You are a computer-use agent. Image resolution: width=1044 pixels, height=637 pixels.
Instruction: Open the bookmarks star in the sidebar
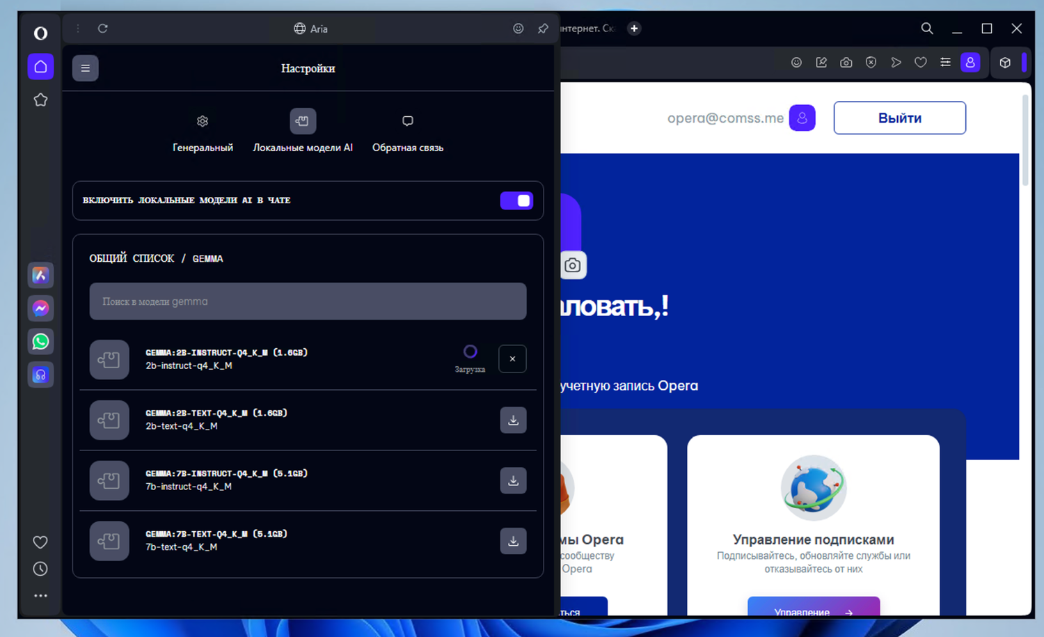[x=40, y=100]
